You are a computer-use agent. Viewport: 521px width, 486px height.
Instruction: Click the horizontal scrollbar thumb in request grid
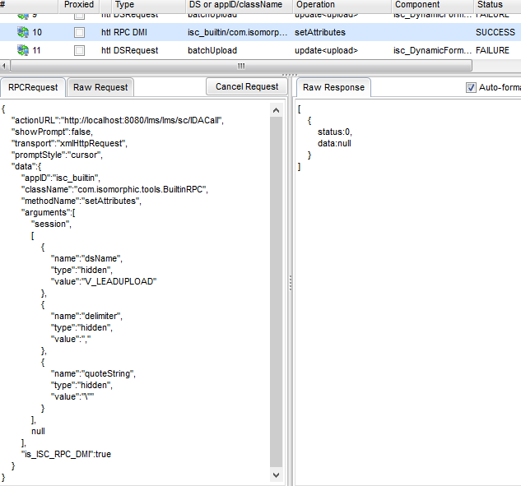point(240,66)
